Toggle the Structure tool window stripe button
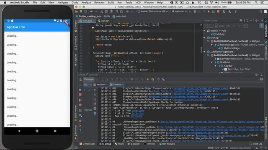268x150 pixels. click(75, 43)
